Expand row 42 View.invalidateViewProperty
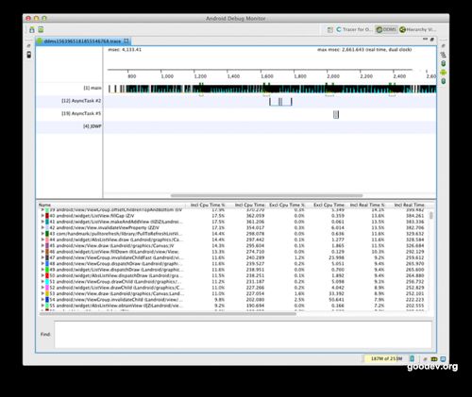This screenshot has height=397, width=472. tap(42, 227)
